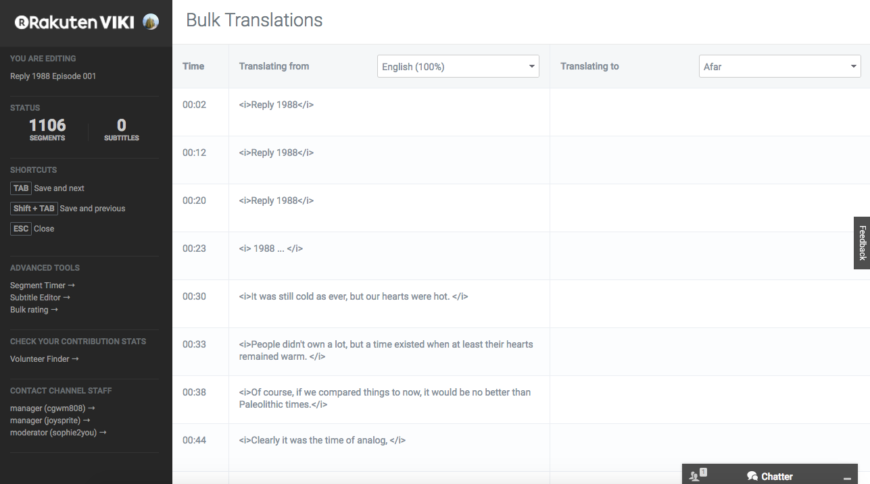Click the 00:20 timestamp
This screenshot has height=484, width=870.
click(x=194, y=200)
